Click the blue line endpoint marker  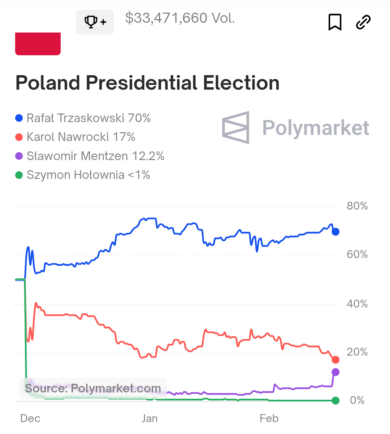tap(335, 232)
